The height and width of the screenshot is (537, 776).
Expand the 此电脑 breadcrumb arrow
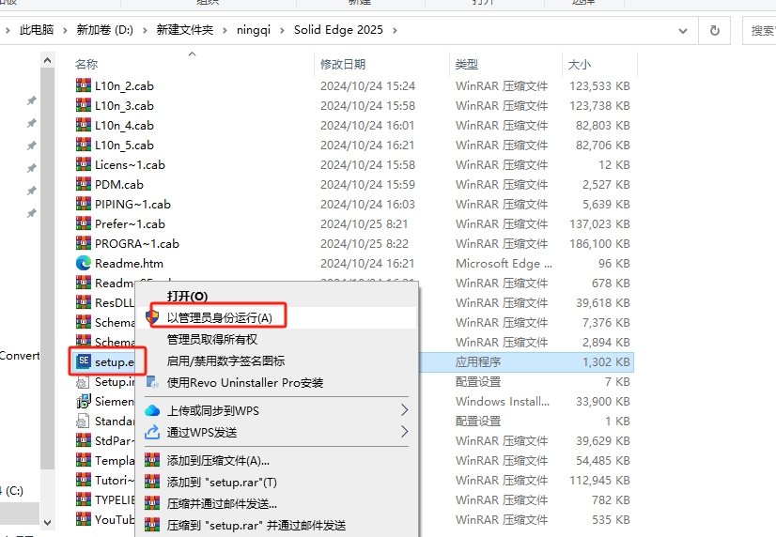(x=65, y=30)
